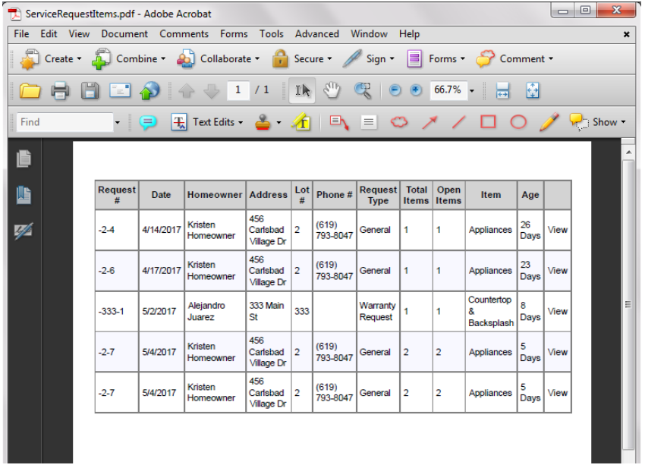Click the Zoom In plus button

416,90
